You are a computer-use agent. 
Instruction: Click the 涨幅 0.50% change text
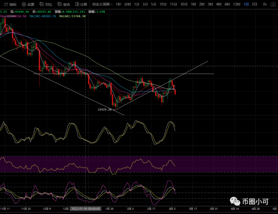click(x=70, y=12)
